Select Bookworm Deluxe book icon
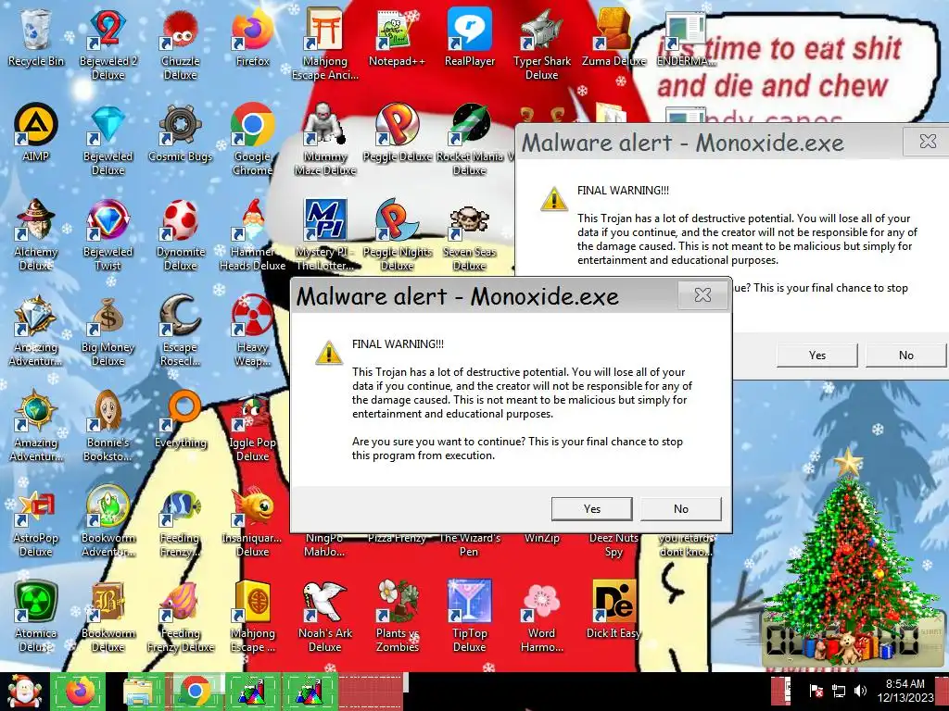 pos(108,617)
